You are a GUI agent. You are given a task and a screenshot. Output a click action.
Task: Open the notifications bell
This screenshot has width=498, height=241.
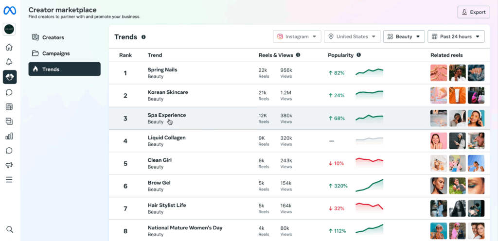pyautogui.click(x=9, y=62)
